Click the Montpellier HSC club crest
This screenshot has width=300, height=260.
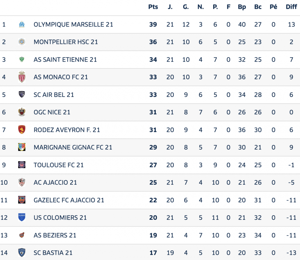[x=22, y=42]
